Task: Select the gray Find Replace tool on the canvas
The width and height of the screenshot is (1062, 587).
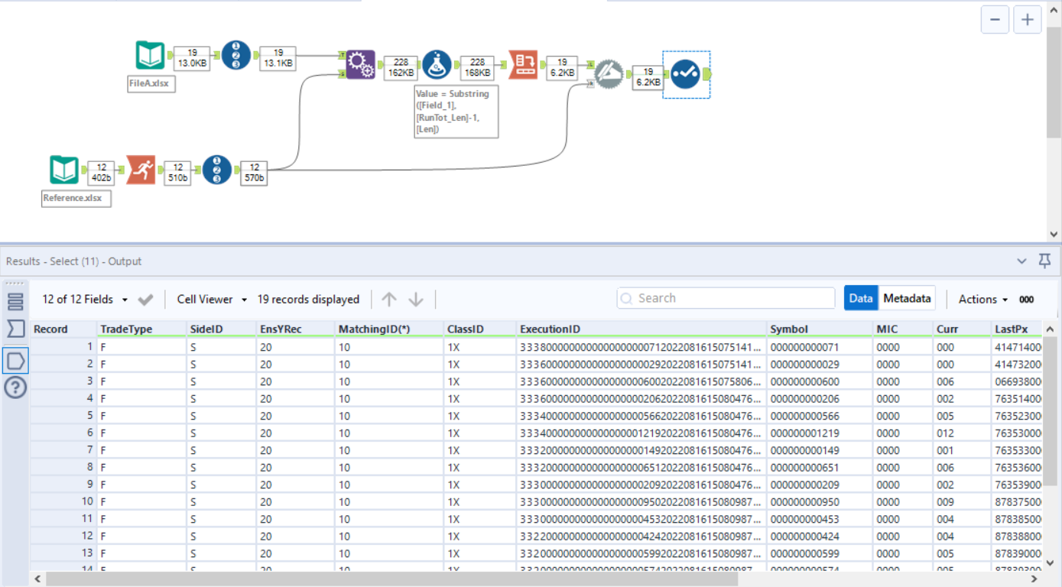Action: [x=609, y=74]
